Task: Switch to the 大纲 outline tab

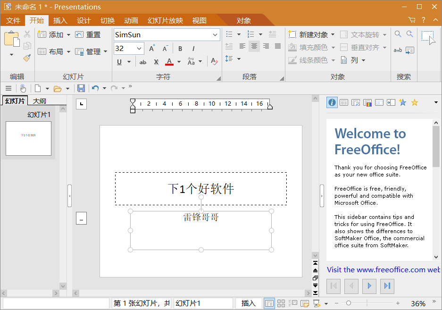Action: 39,101
